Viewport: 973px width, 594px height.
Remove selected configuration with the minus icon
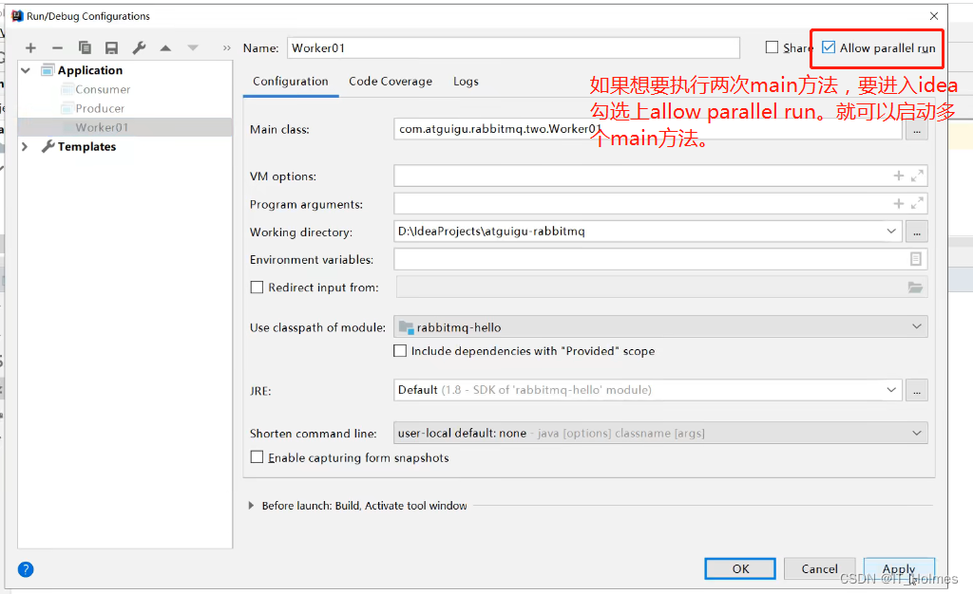[57, 48]
